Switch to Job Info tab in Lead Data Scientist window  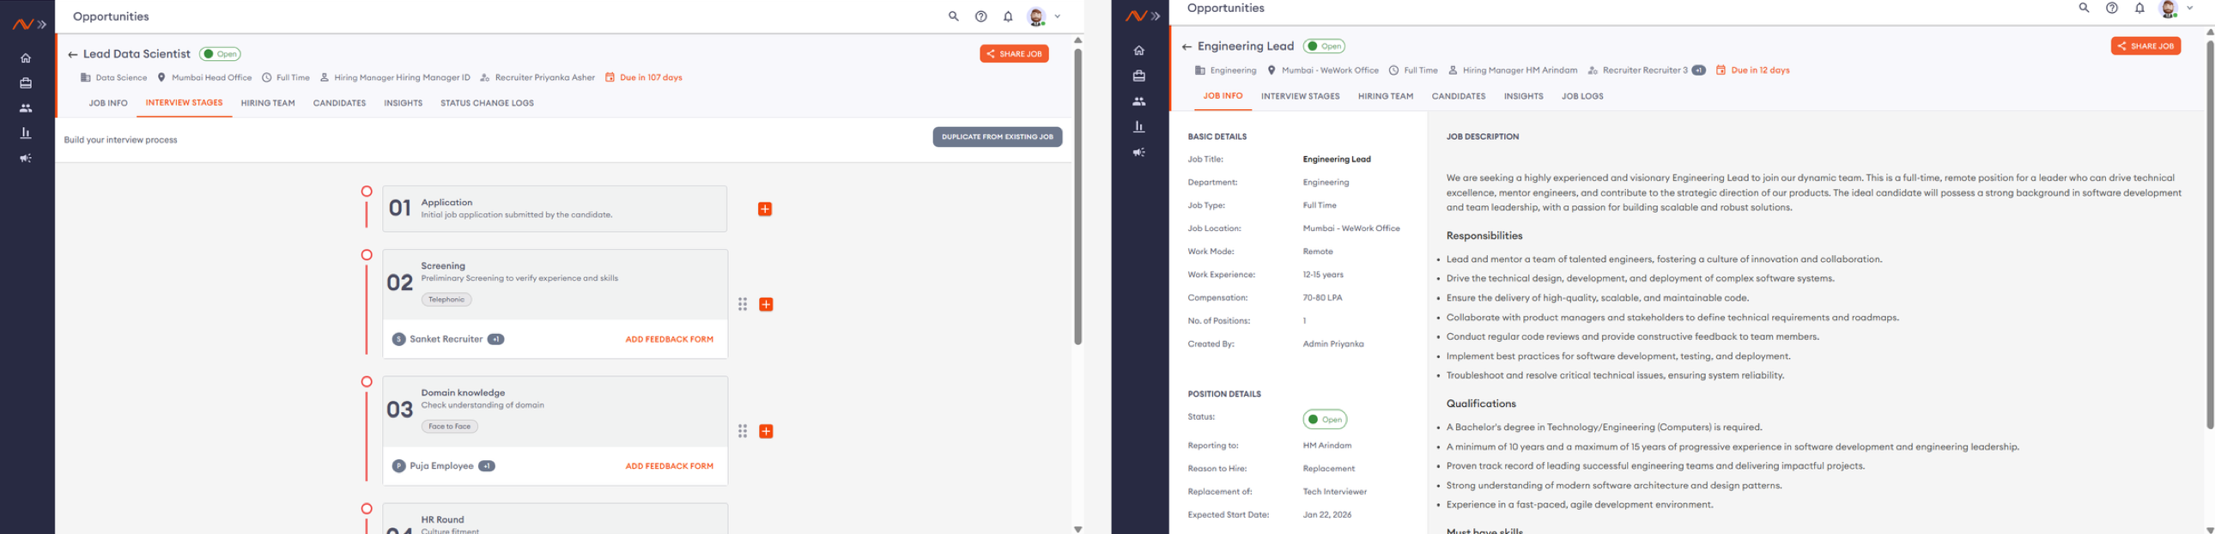pos(108,103)
